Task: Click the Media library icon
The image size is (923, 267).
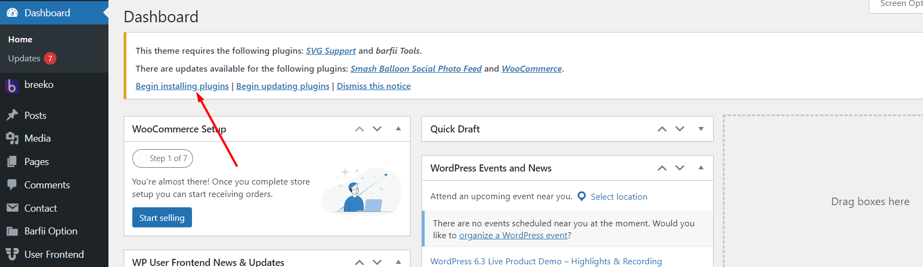Action: click(12, 138)
